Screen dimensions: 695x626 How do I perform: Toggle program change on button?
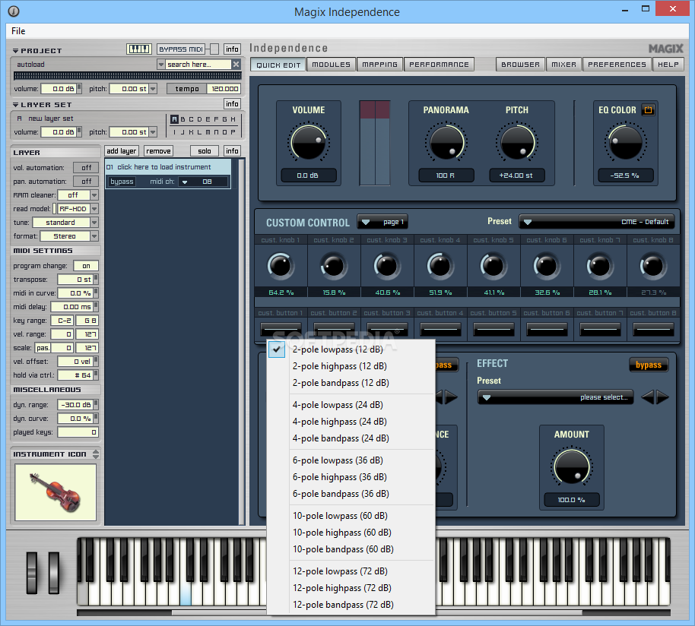pos(86,266)
